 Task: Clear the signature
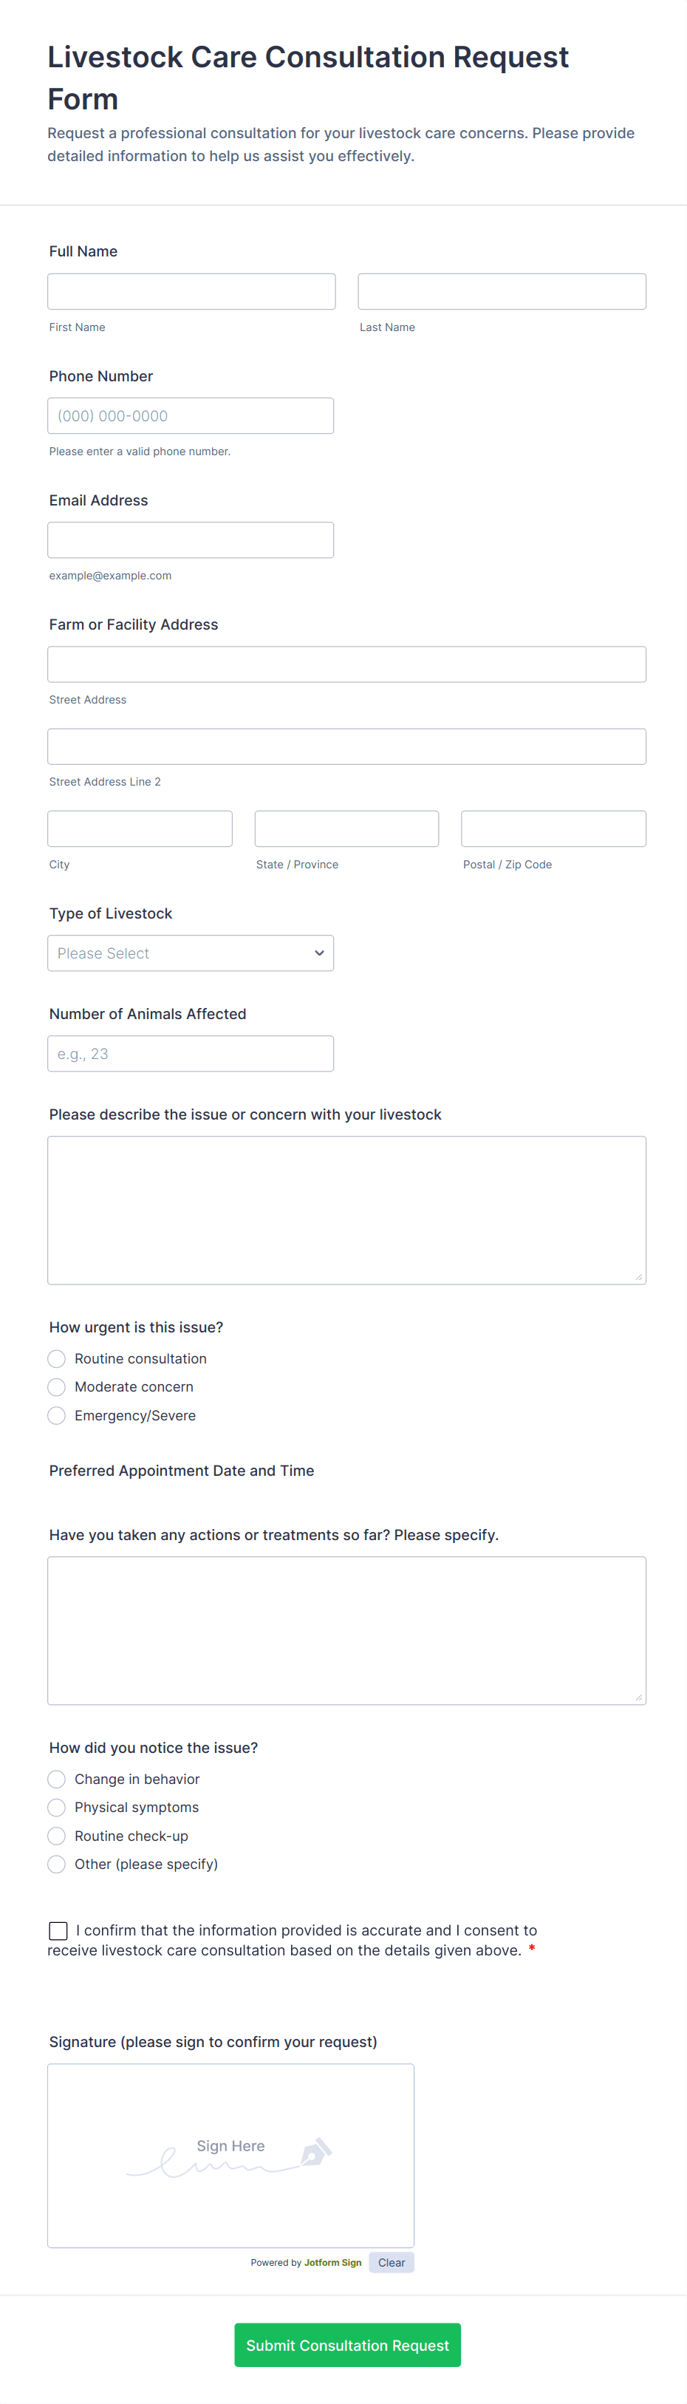pyautogui.click(x=391, y=2262)
